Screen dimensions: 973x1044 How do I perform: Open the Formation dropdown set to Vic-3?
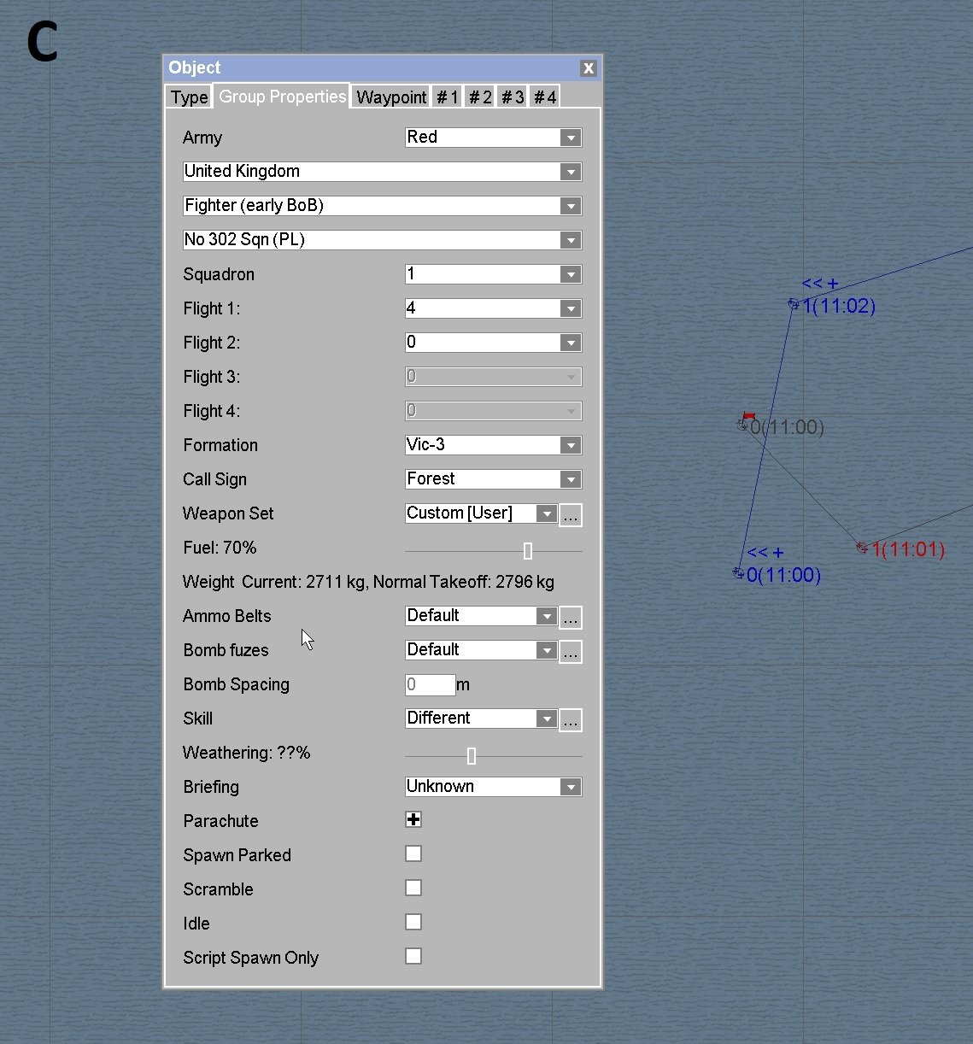tap(493, 445)
